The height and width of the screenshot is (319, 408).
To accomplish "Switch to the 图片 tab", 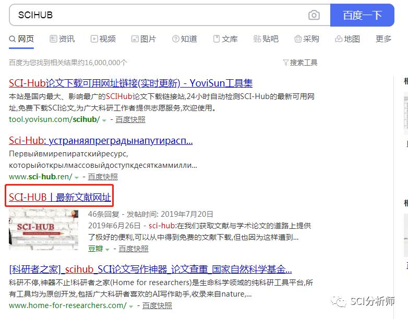I will coord(143,39).
